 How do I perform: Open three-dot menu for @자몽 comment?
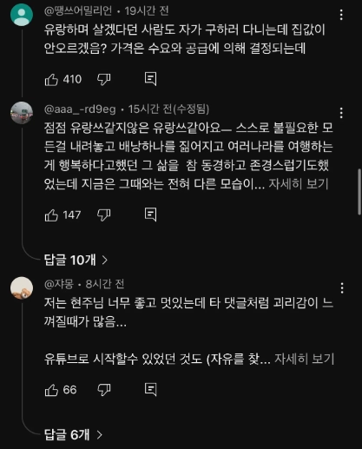pos(342,288)
